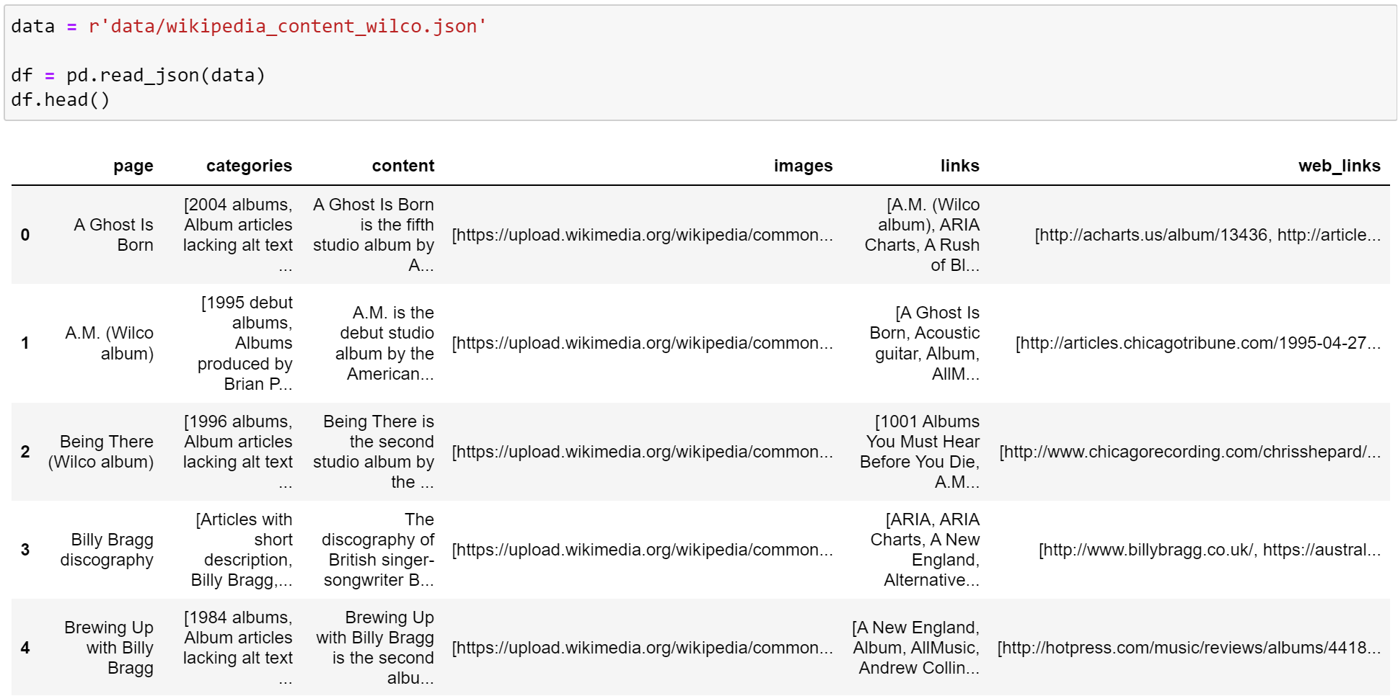Click inside the code cell input area
Screen dimensions: 1398x696
click(x=700, y=63)
